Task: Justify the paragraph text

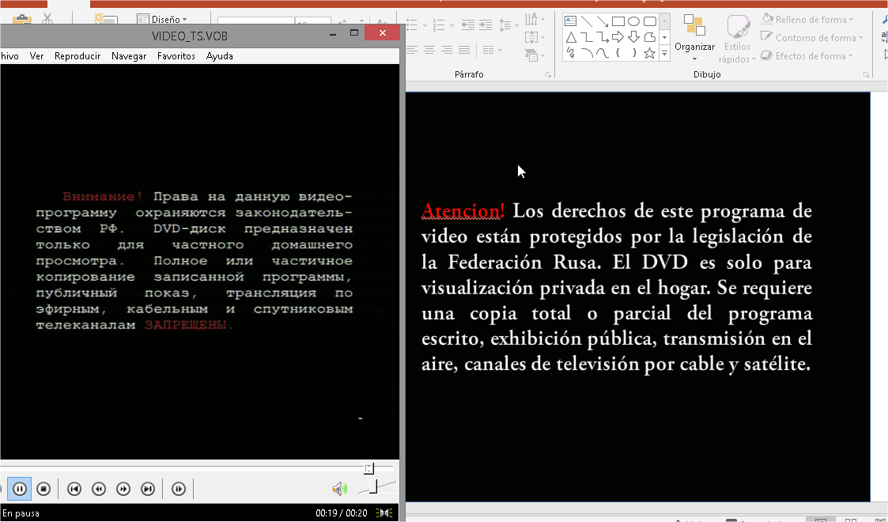Action: (x=464, y=50)
